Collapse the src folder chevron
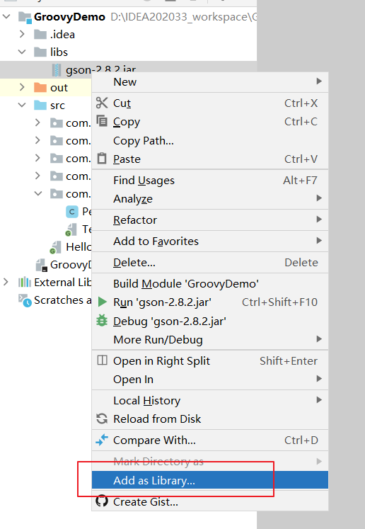 [22, 105]
